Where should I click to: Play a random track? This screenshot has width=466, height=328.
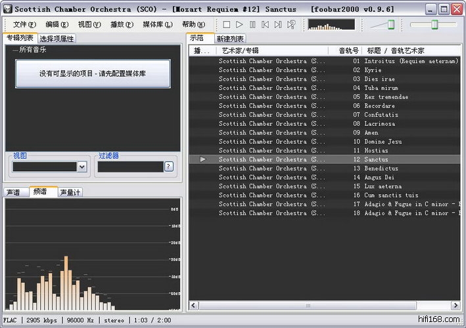coord(291,24)
